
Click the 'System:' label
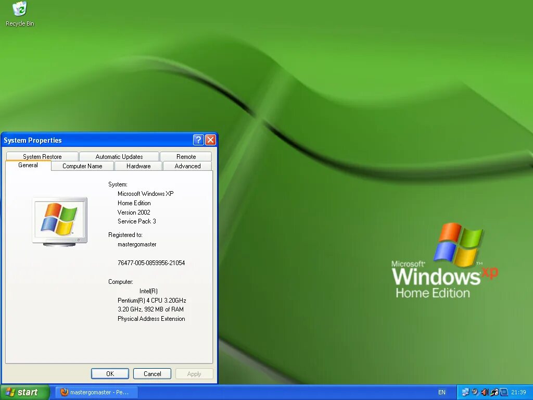point(118,184)
